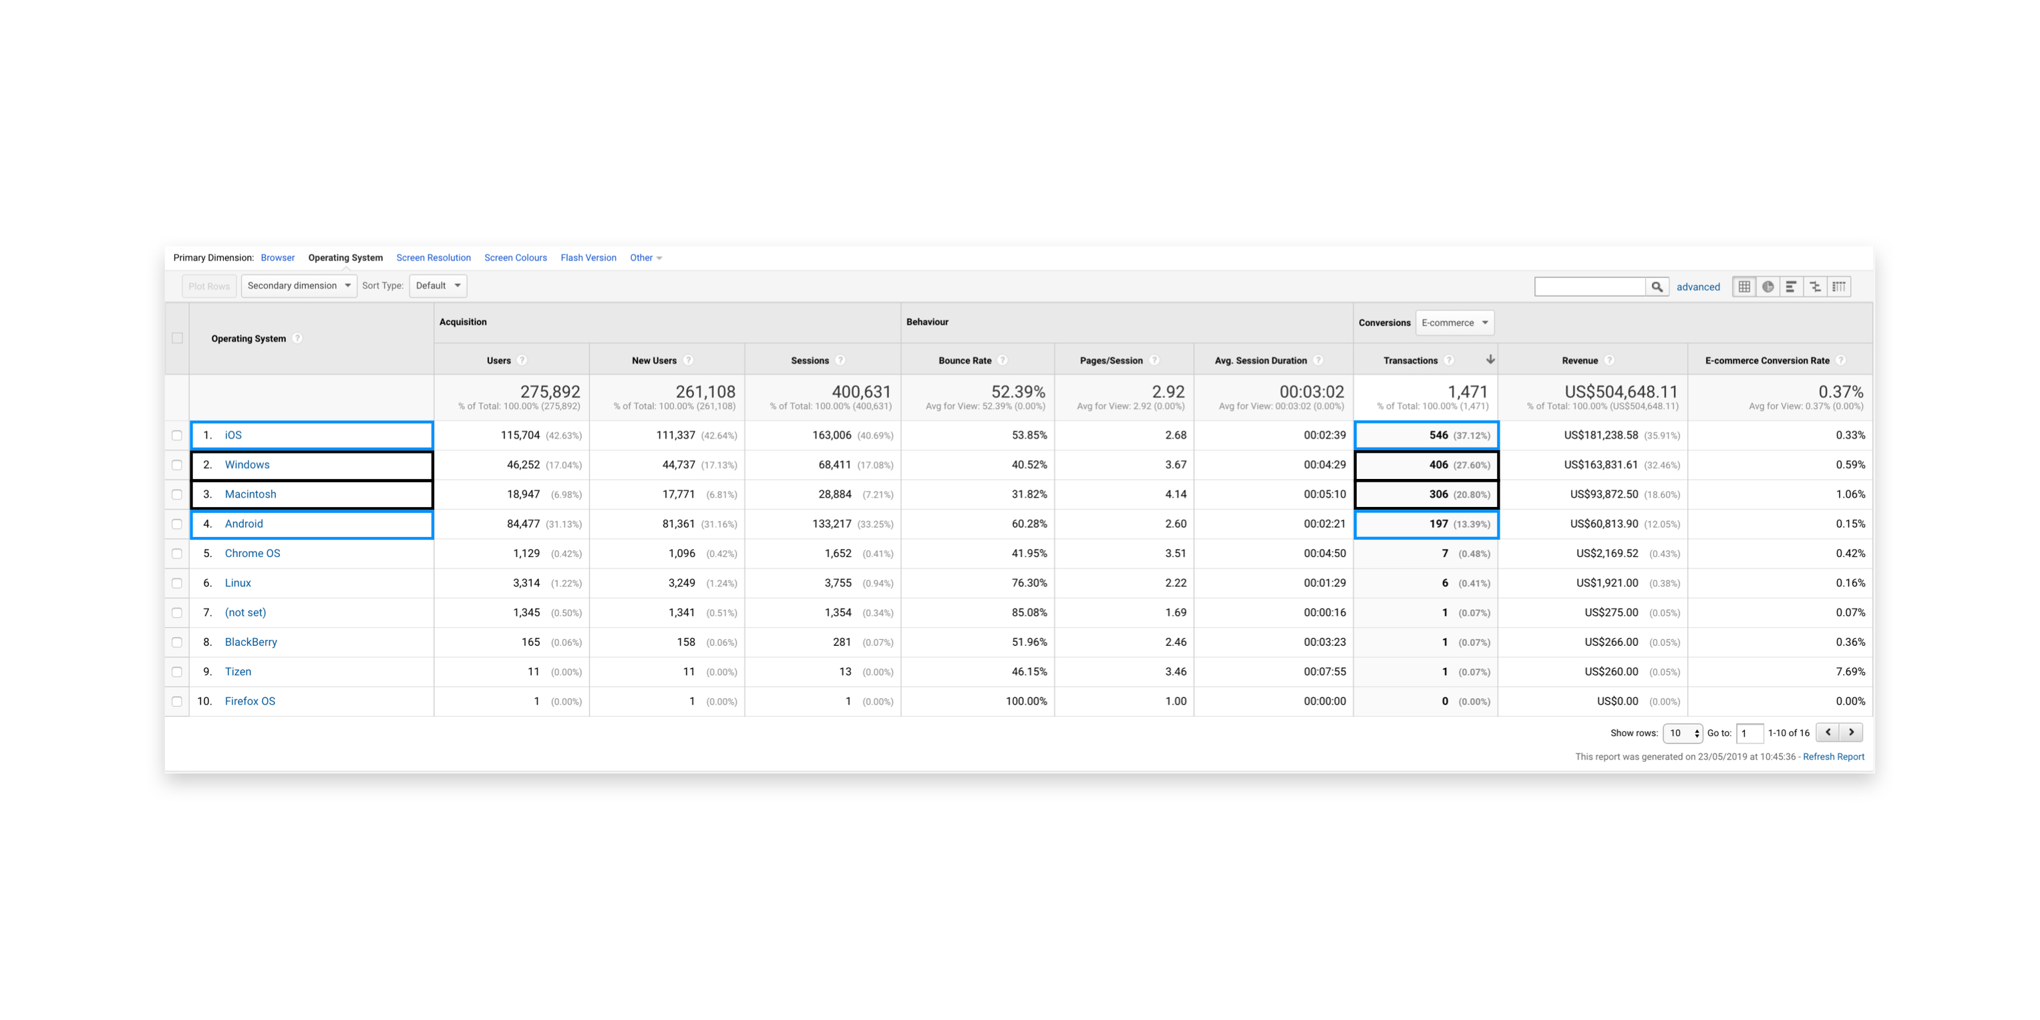
Task: Click the Go to page number field
Action: pyautogui.click(x=1749, y=733)
